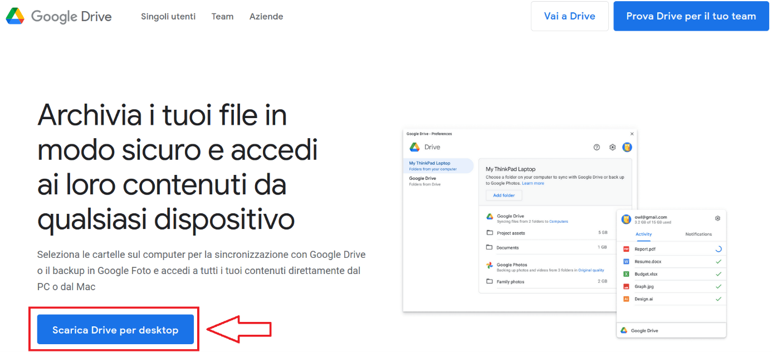Click the green check next to Budget.xlsx
Screen dimensions: 772x352
(x=719, y=274)
